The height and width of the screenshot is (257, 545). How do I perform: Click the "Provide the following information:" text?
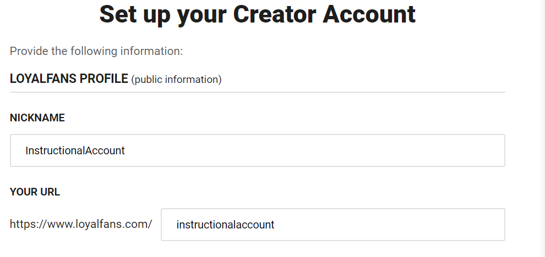(96, 51)
